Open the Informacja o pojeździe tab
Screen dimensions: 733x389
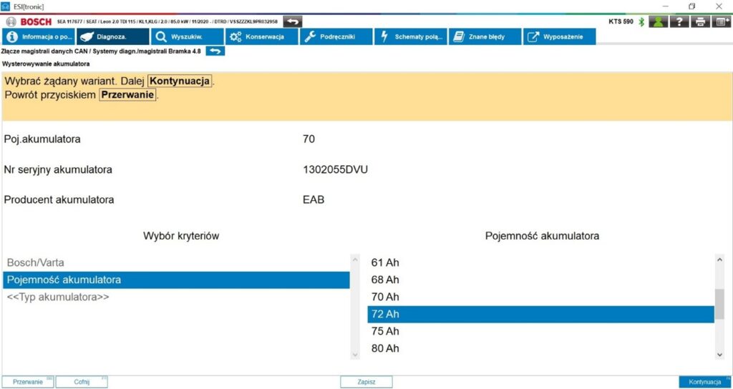click(37, 36)
